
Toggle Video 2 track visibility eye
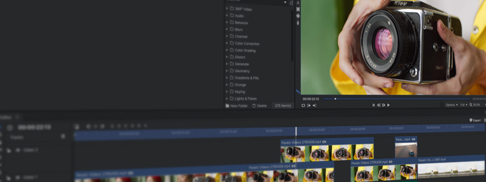[18, 150]
